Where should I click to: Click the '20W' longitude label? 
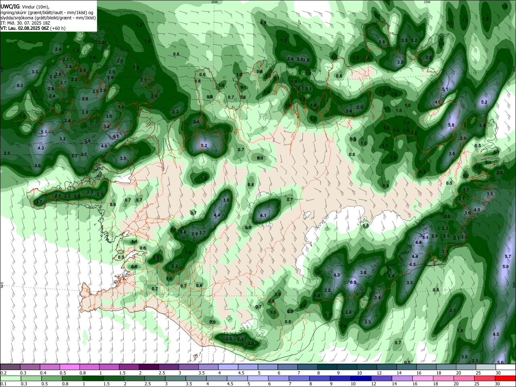click(x=215, y=2)
